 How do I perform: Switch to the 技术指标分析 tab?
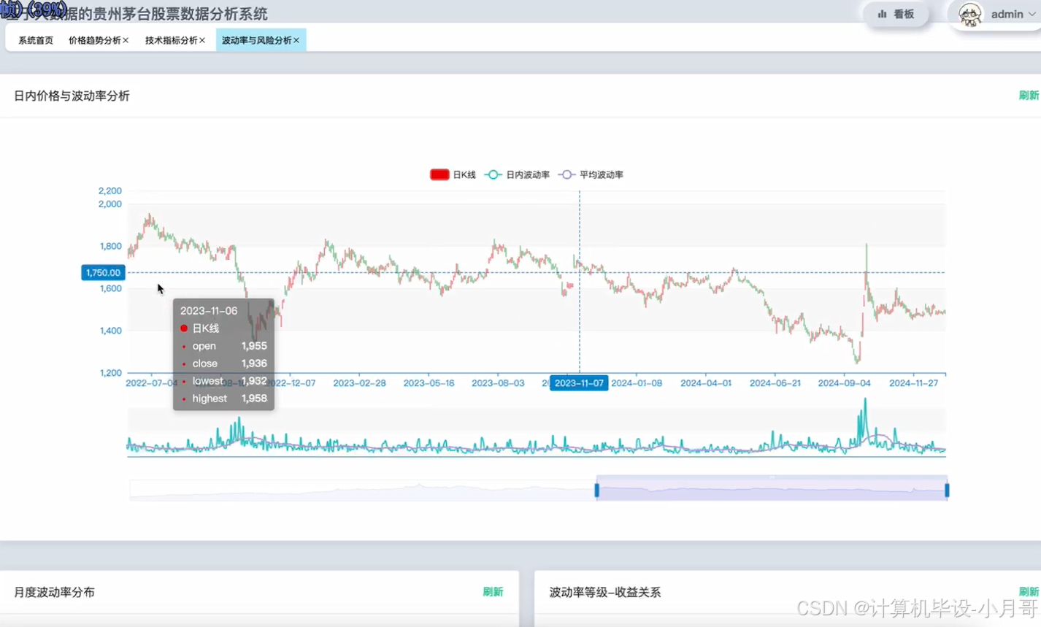(171, 41)
